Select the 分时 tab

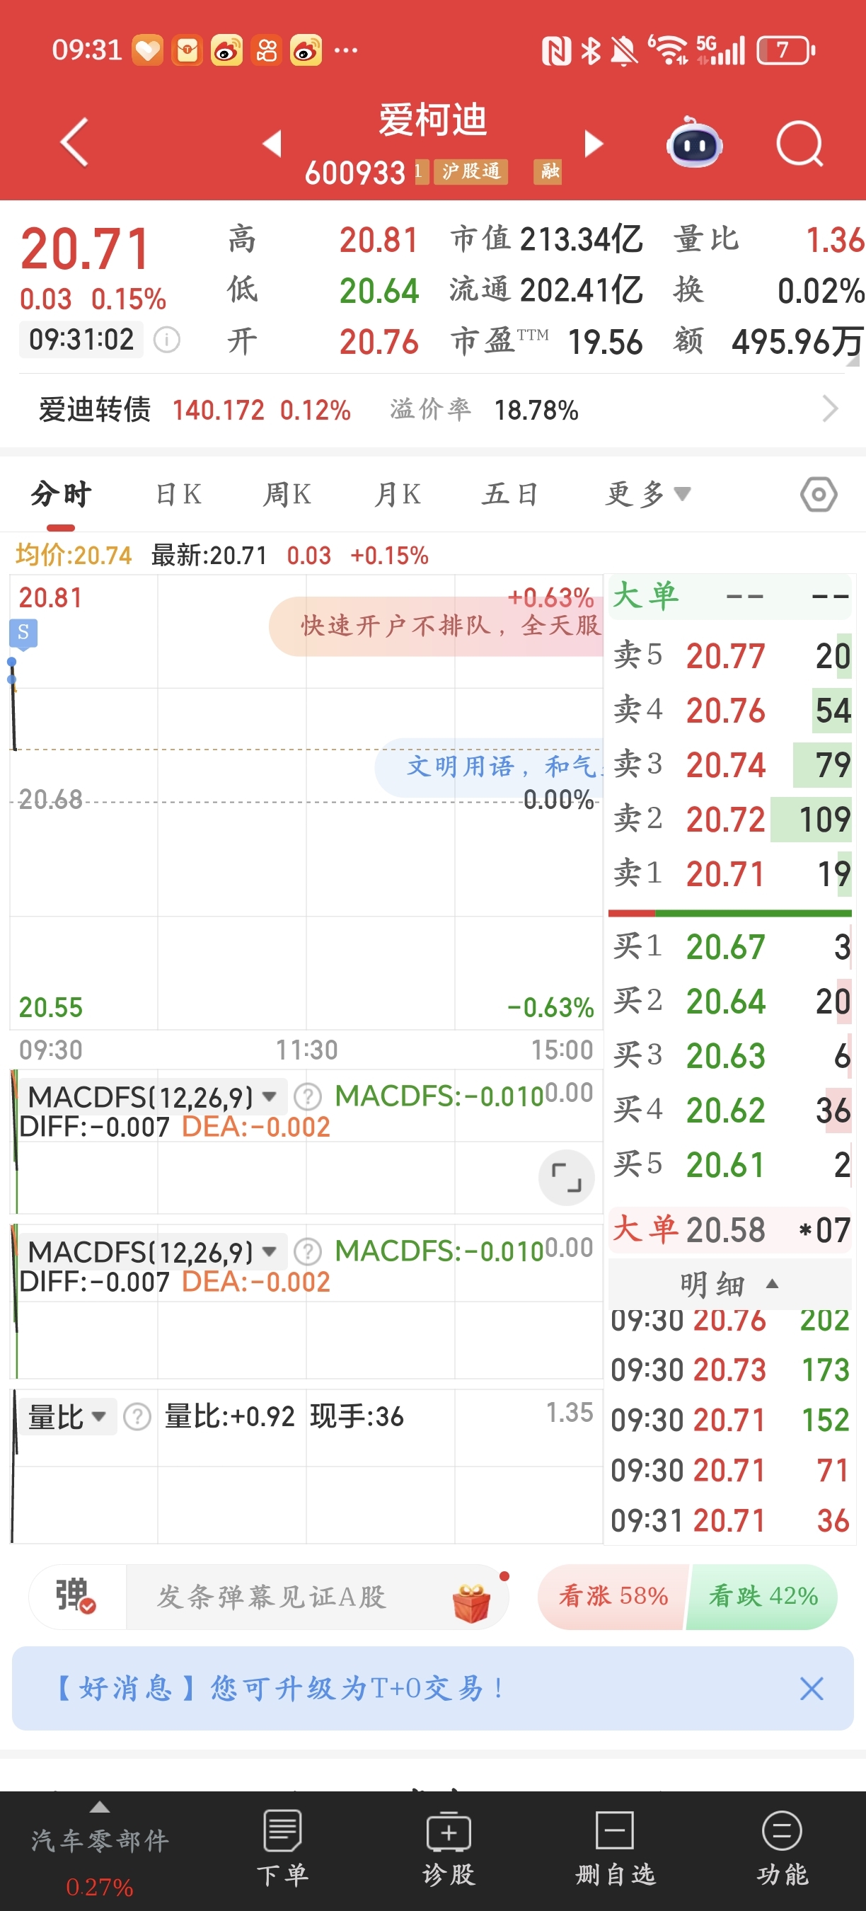[61, 494]
